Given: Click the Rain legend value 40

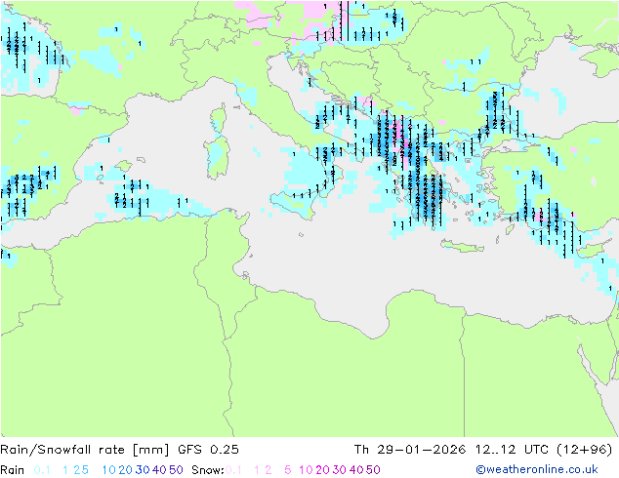Looking at the screenshot, I should 159,470.
